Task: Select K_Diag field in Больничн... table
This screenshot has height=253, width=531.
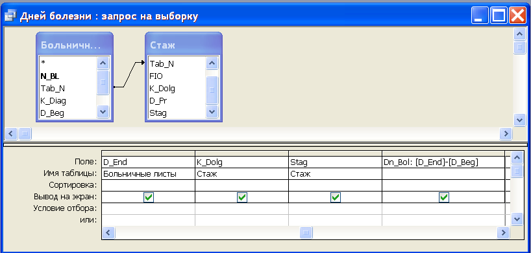Action: point(68,101)
